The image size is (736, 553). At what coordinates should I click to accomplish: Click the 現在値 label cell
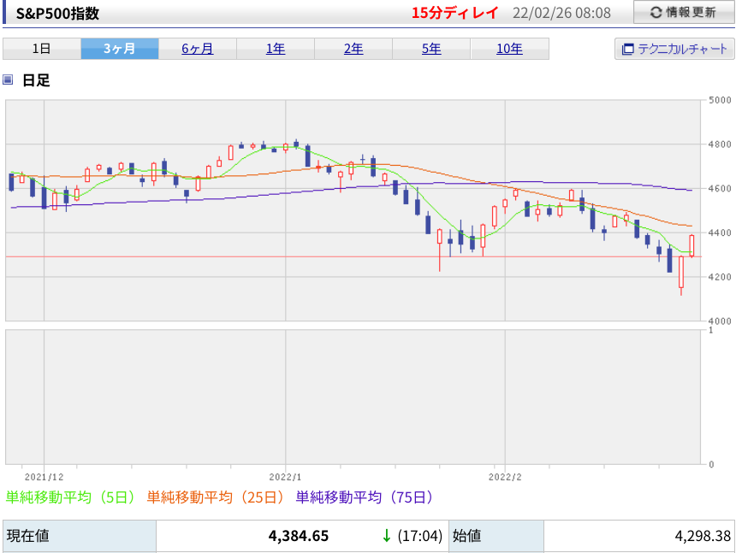tap(80, 536)
